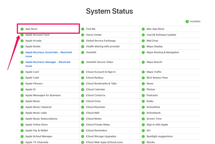215x144 pixels.
Task: Click the green dot next to Apple Arcade
Action: click(x=22, y=41)
